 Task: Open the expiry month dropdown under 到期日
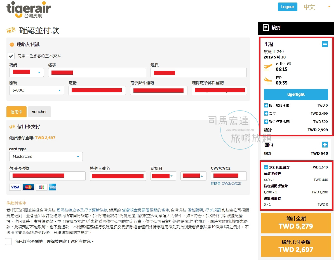[x=163, y=176]
